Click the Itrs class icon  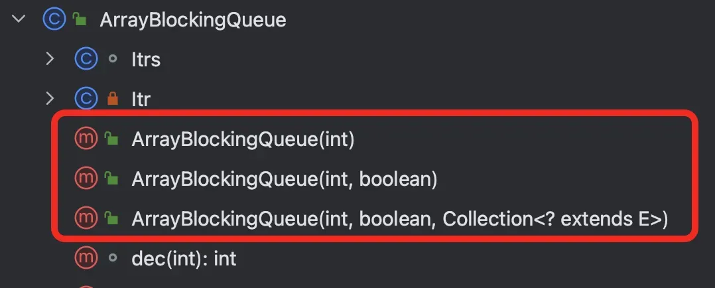[x=86, y=60]
